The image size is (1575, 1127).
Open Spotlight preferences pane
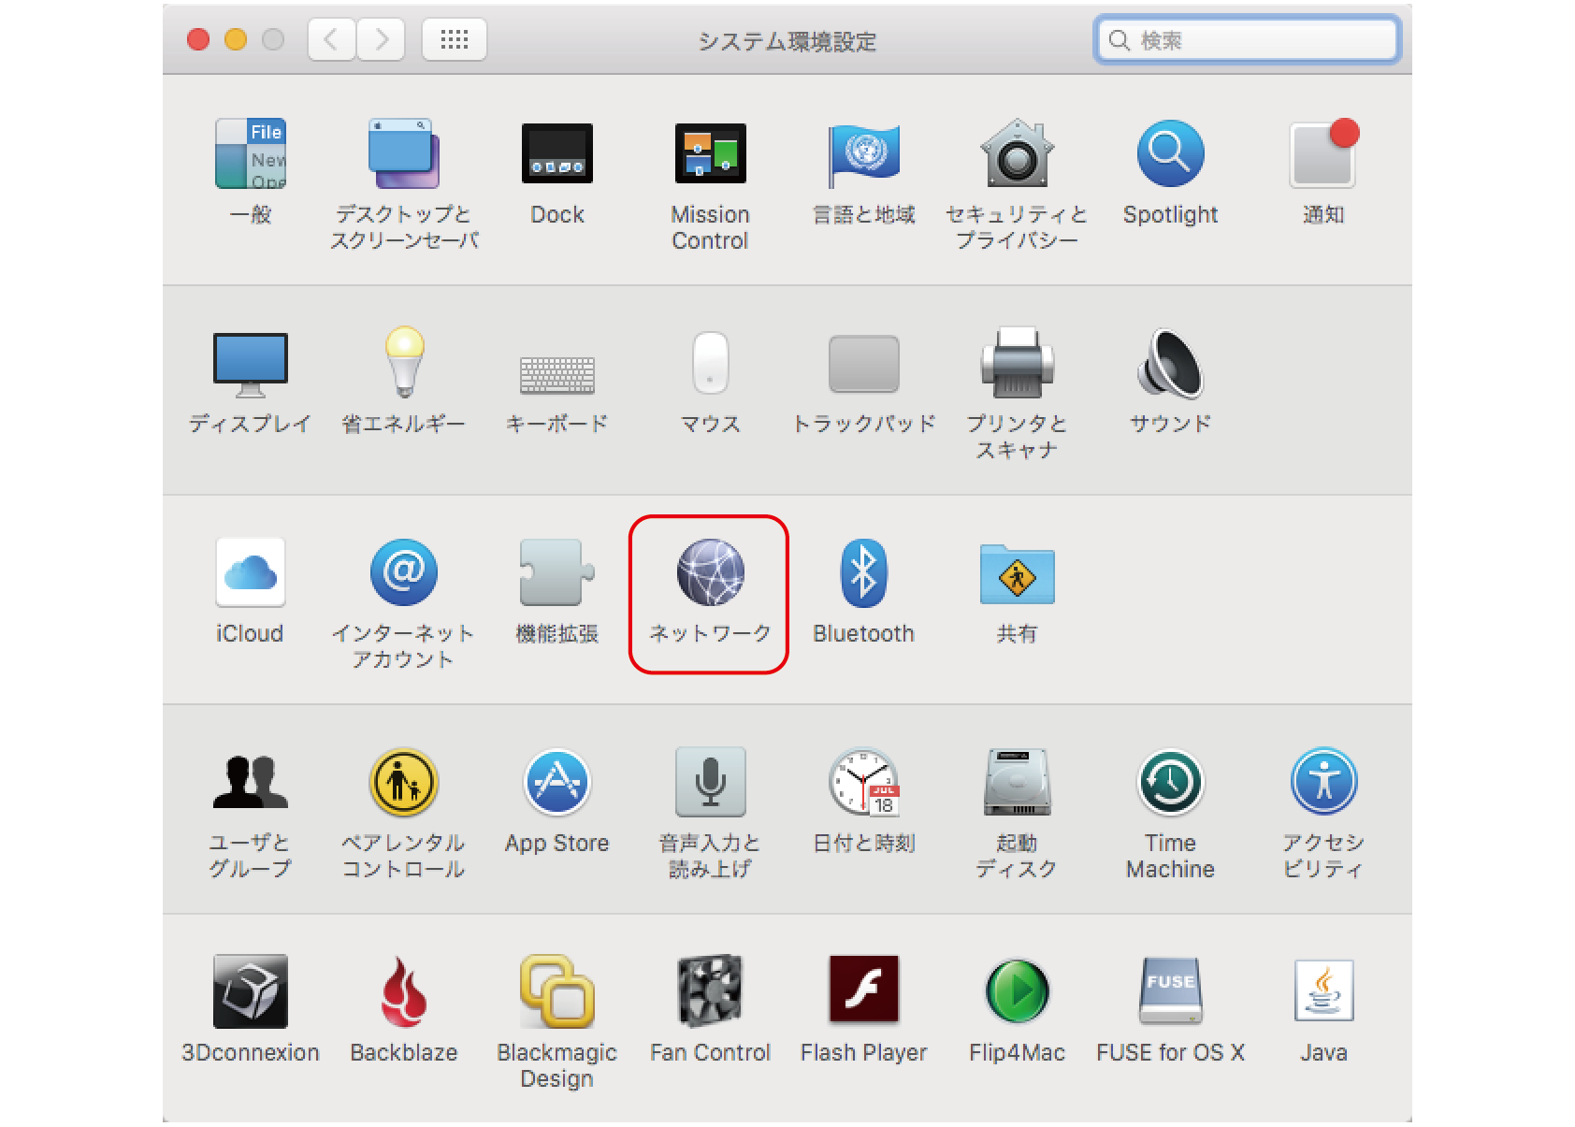tap(1169, 154)
